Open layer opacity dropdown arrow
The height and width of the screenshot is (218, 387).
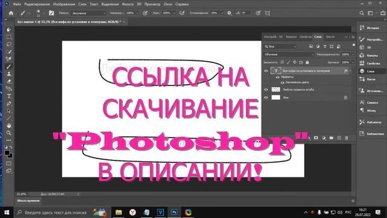(x=353, y=54)
